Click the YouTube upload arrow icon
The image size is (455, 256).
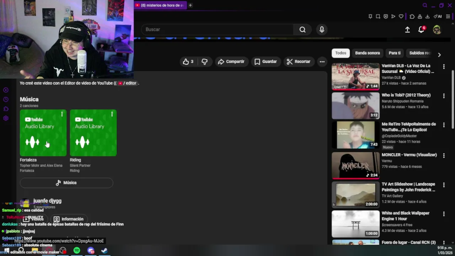pyautogui.click(x=407, y=30)
